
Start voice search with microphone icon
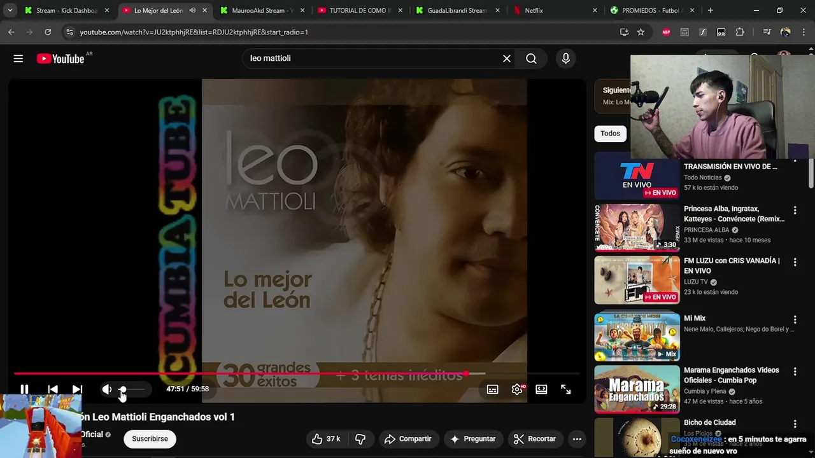[x=565, y=59]
